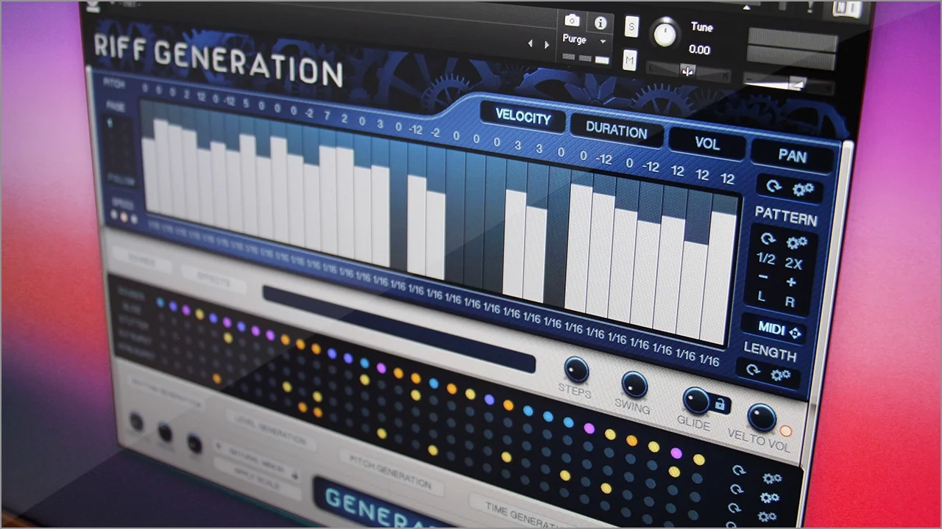The image size is (942, 529).
Task: Click the STEPS knob
Action: coord(576,369)
